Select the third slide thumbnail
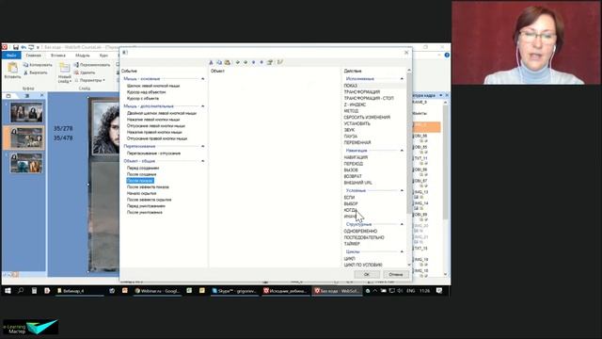This screenshot has height=339, width=602. point(26,163)
